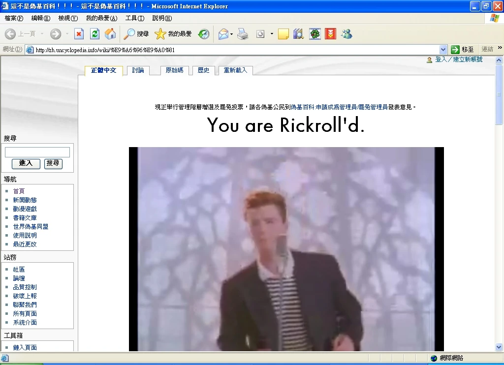The height and width of the screenshot is (365, 504).
Task: Click the sidebar search text field
Action: 37,152
